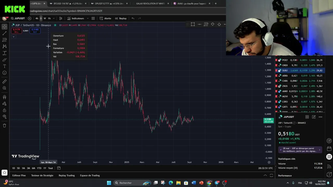The height and width of the screenshot is (187, 333).
Task: Click the down arrow icon in floating toolbar
Action: [x=213, y=24]
